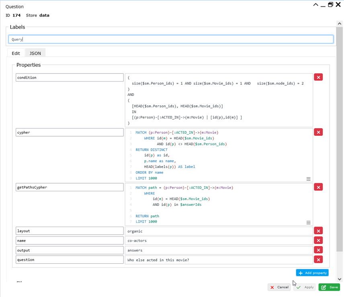
Task: Click the 'Who else acted in this movie?' field
Action: tap(219, 260)
